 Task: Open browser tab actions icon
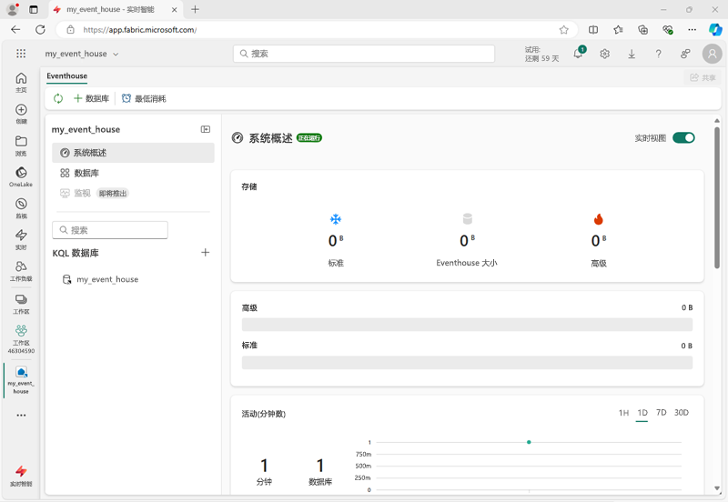tap(34, 9)
